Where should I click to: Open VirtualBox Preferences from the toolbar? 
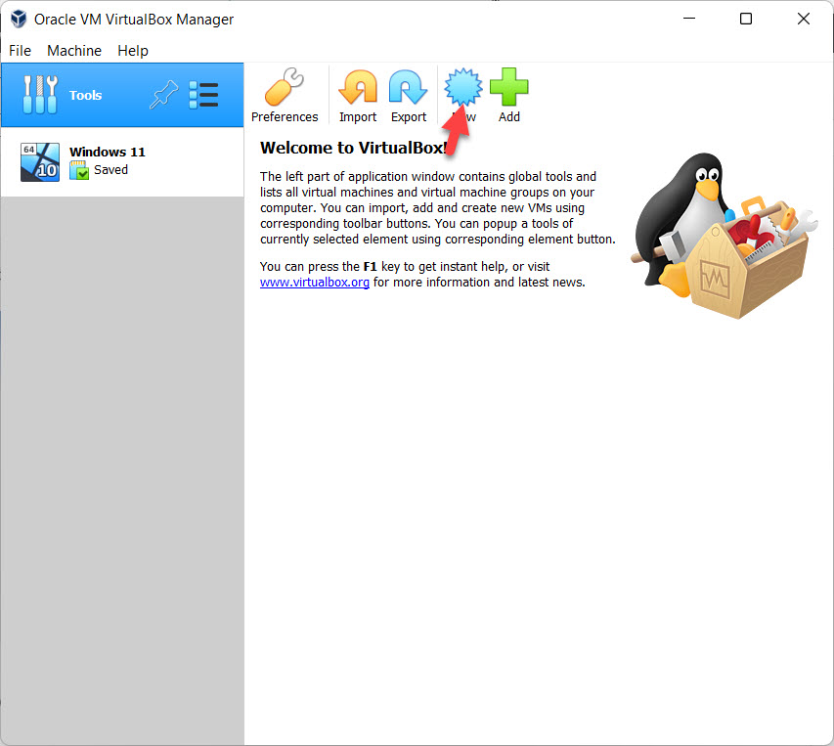(x=285, y=90)
